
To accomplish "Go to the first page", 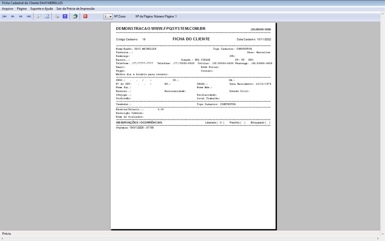I will [4, 16].
